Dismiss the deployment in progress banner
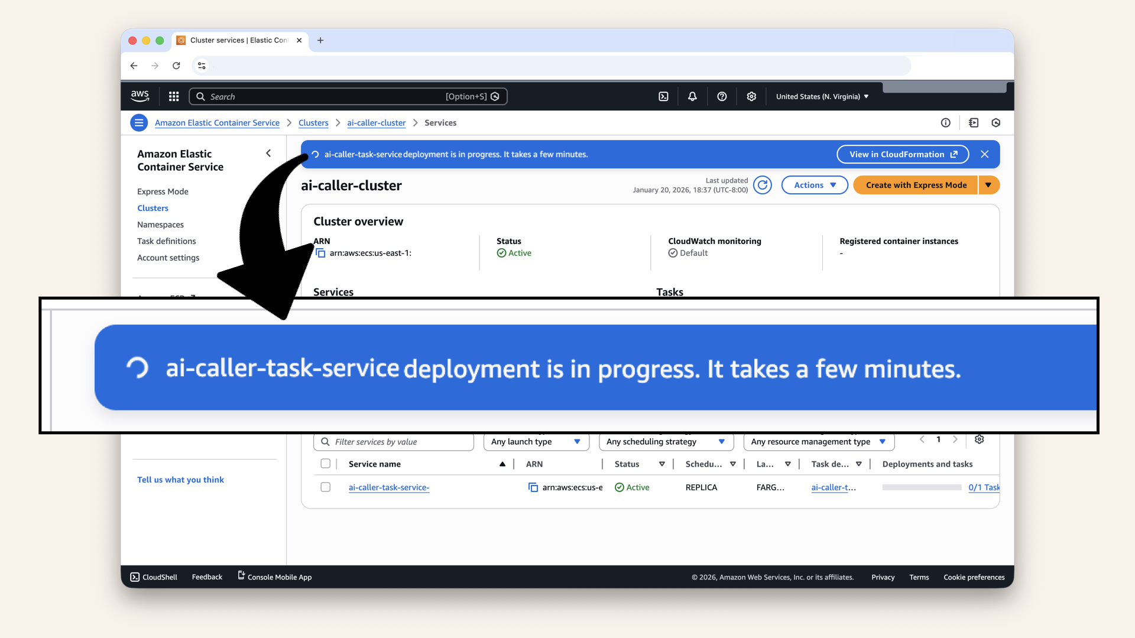 [984, 154]
